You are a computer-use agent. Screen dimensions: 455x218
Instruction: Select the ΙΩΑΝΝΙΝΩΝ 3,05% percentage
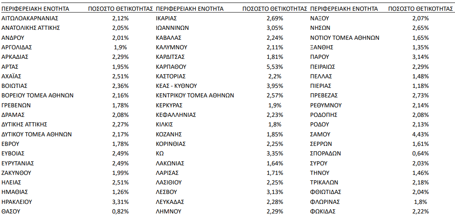tap(275, 28)
